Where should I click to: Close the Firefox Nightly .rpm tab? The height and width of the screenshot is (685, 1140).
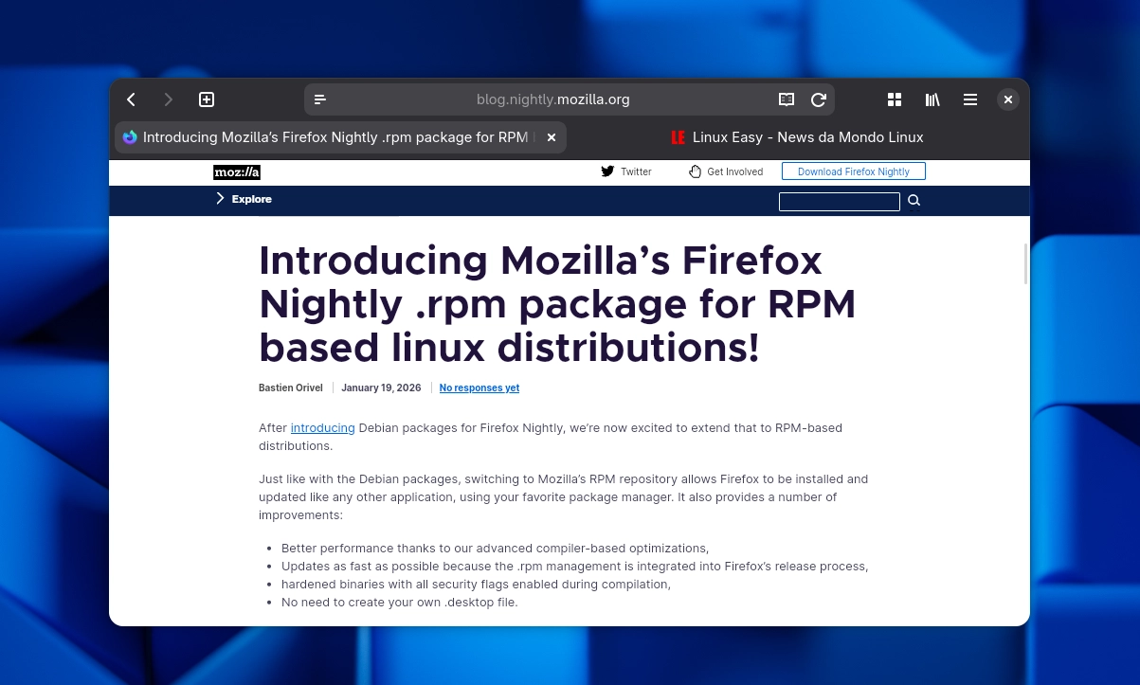tap(552, 137)
